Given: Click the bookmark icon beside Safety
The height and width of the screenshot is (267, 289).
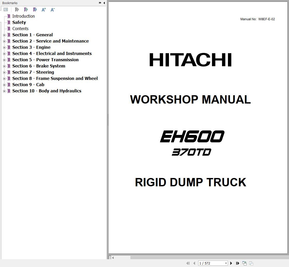Looking at the screenshot, I should (9, 23).
